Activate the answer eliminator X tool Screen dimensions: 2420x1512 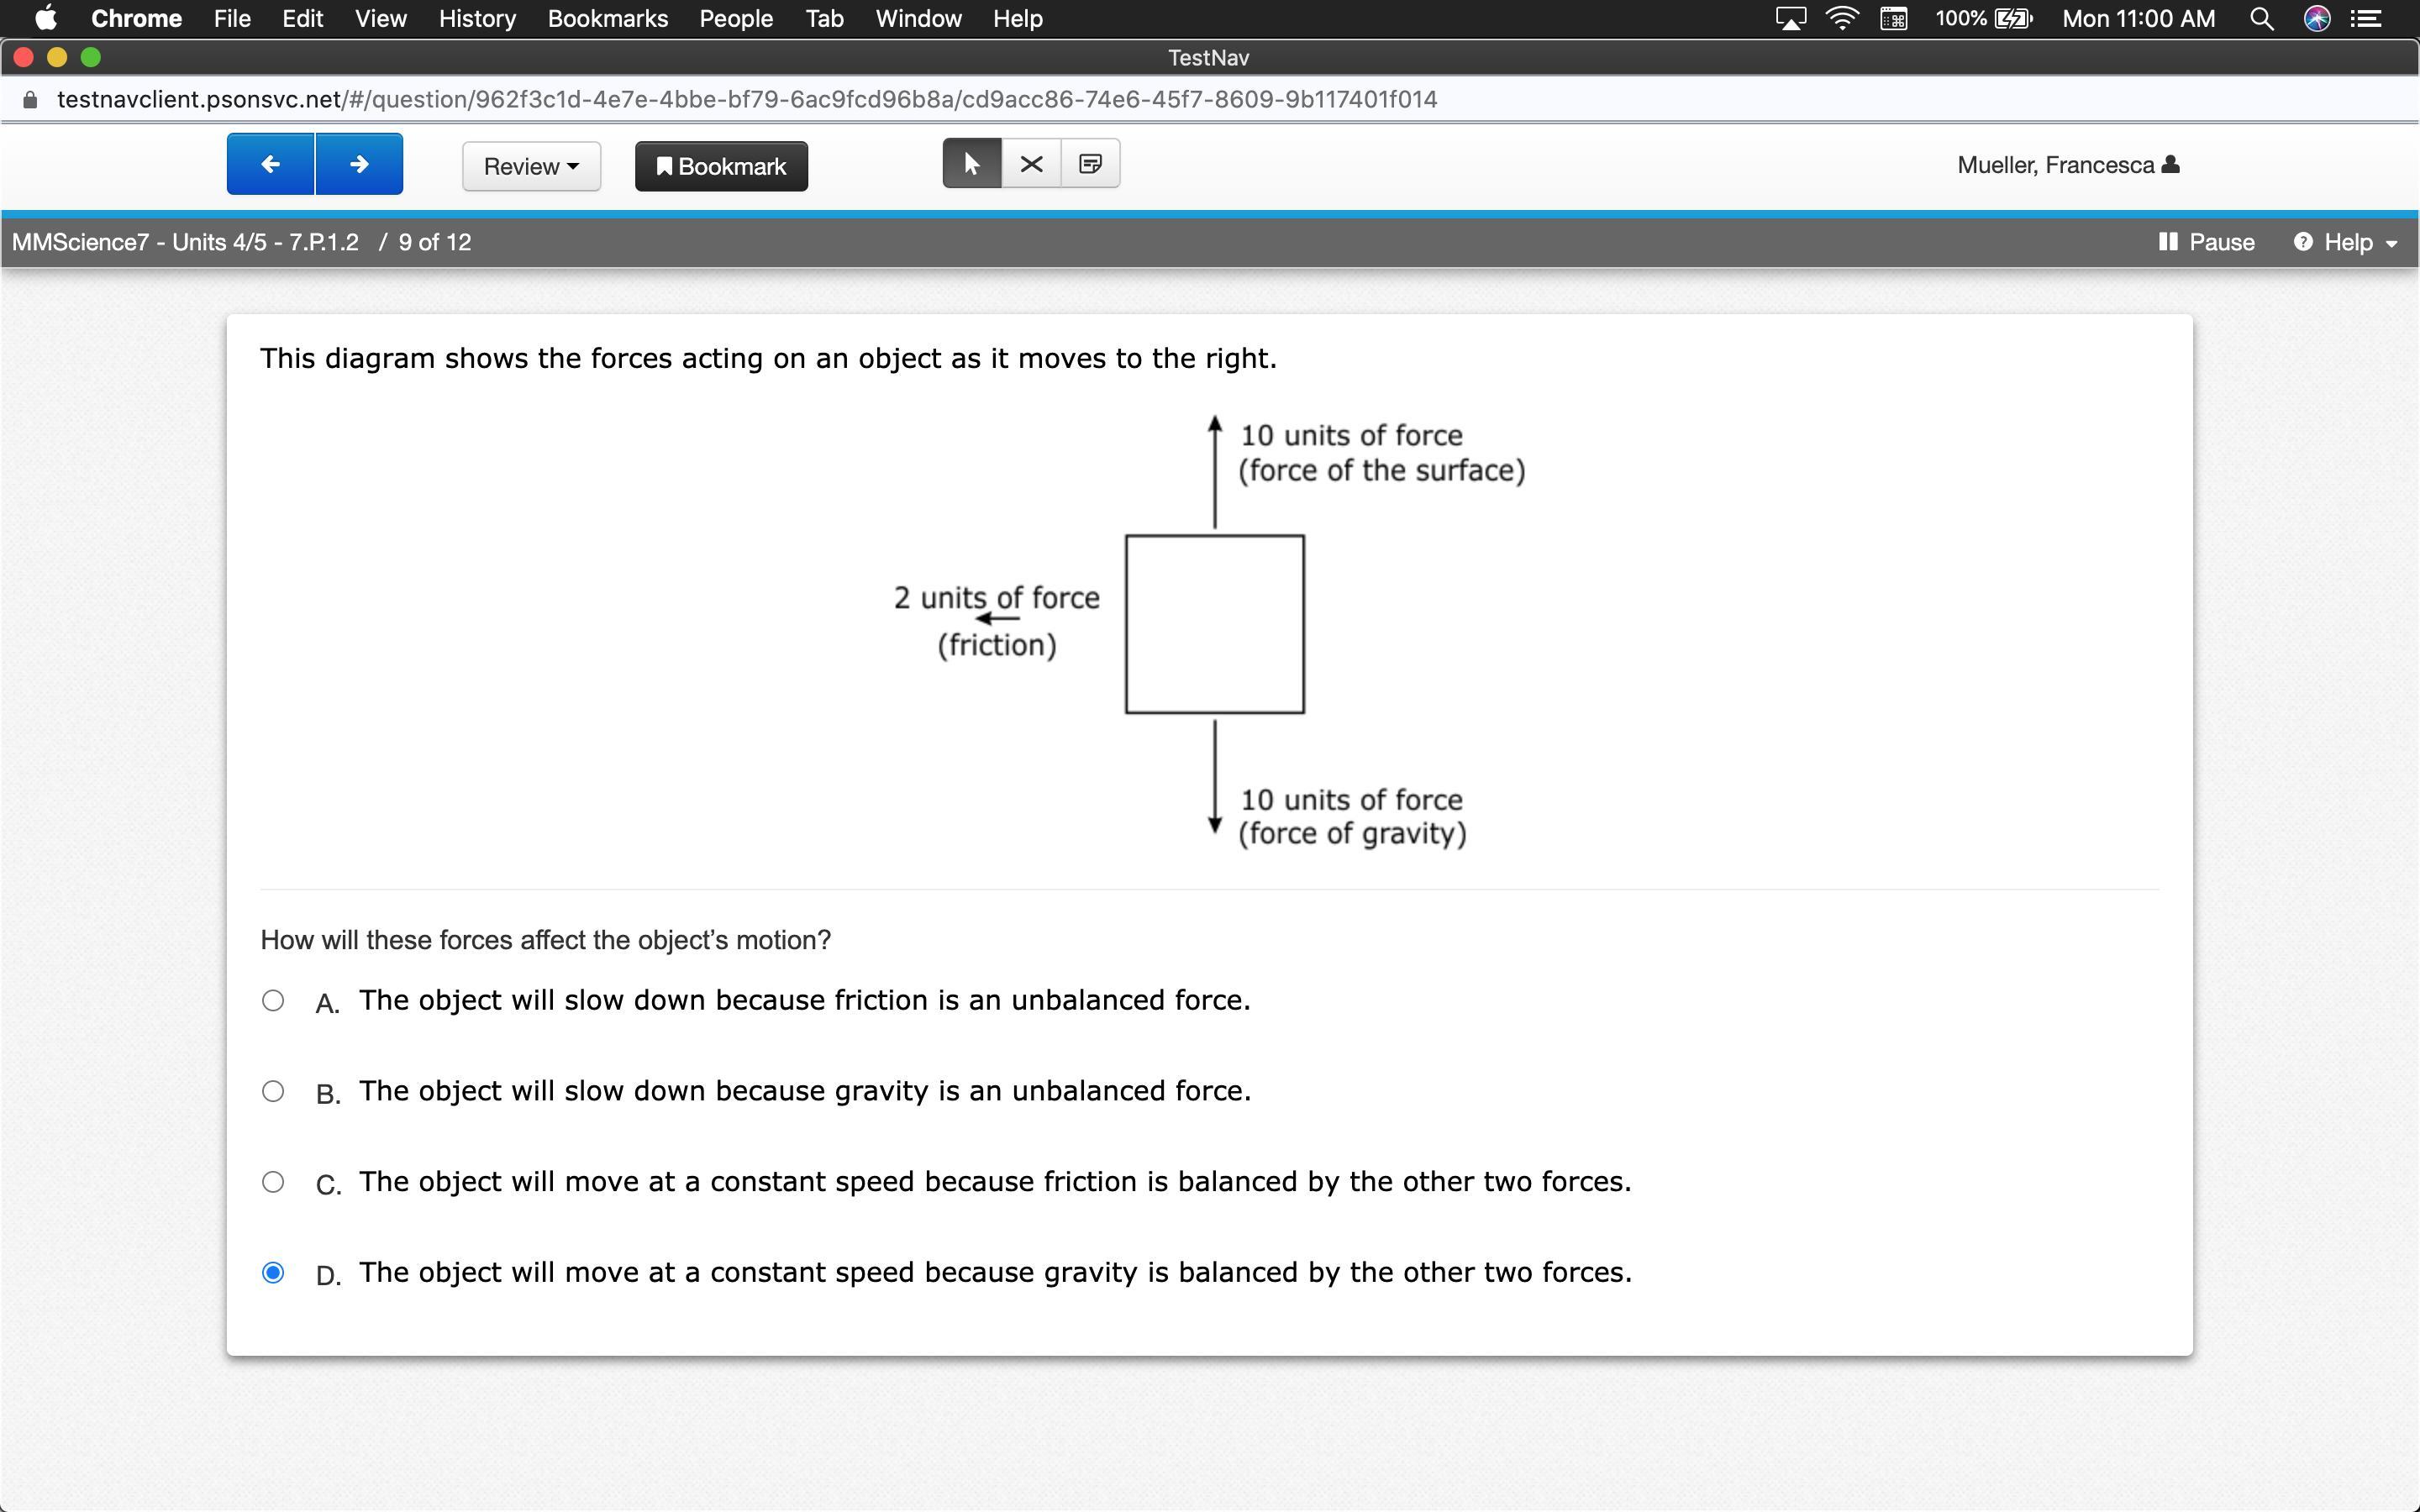coord(1031,164)
